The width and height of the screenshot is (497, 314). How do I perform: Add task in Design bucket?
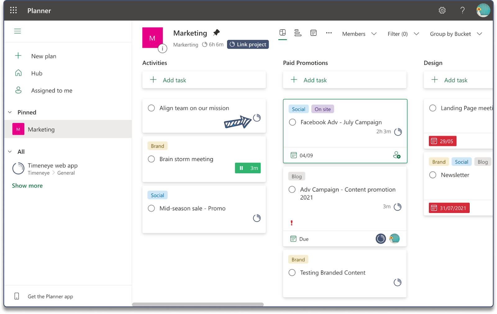[458, 80]
